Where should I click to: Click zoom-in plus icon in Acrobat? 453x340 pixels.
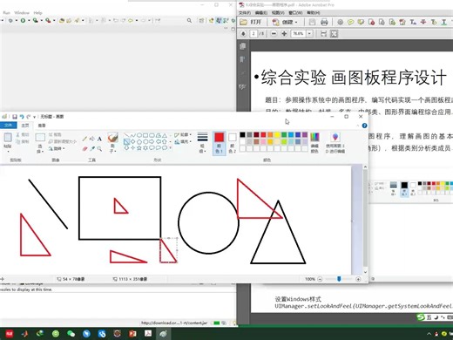(284, 34)
